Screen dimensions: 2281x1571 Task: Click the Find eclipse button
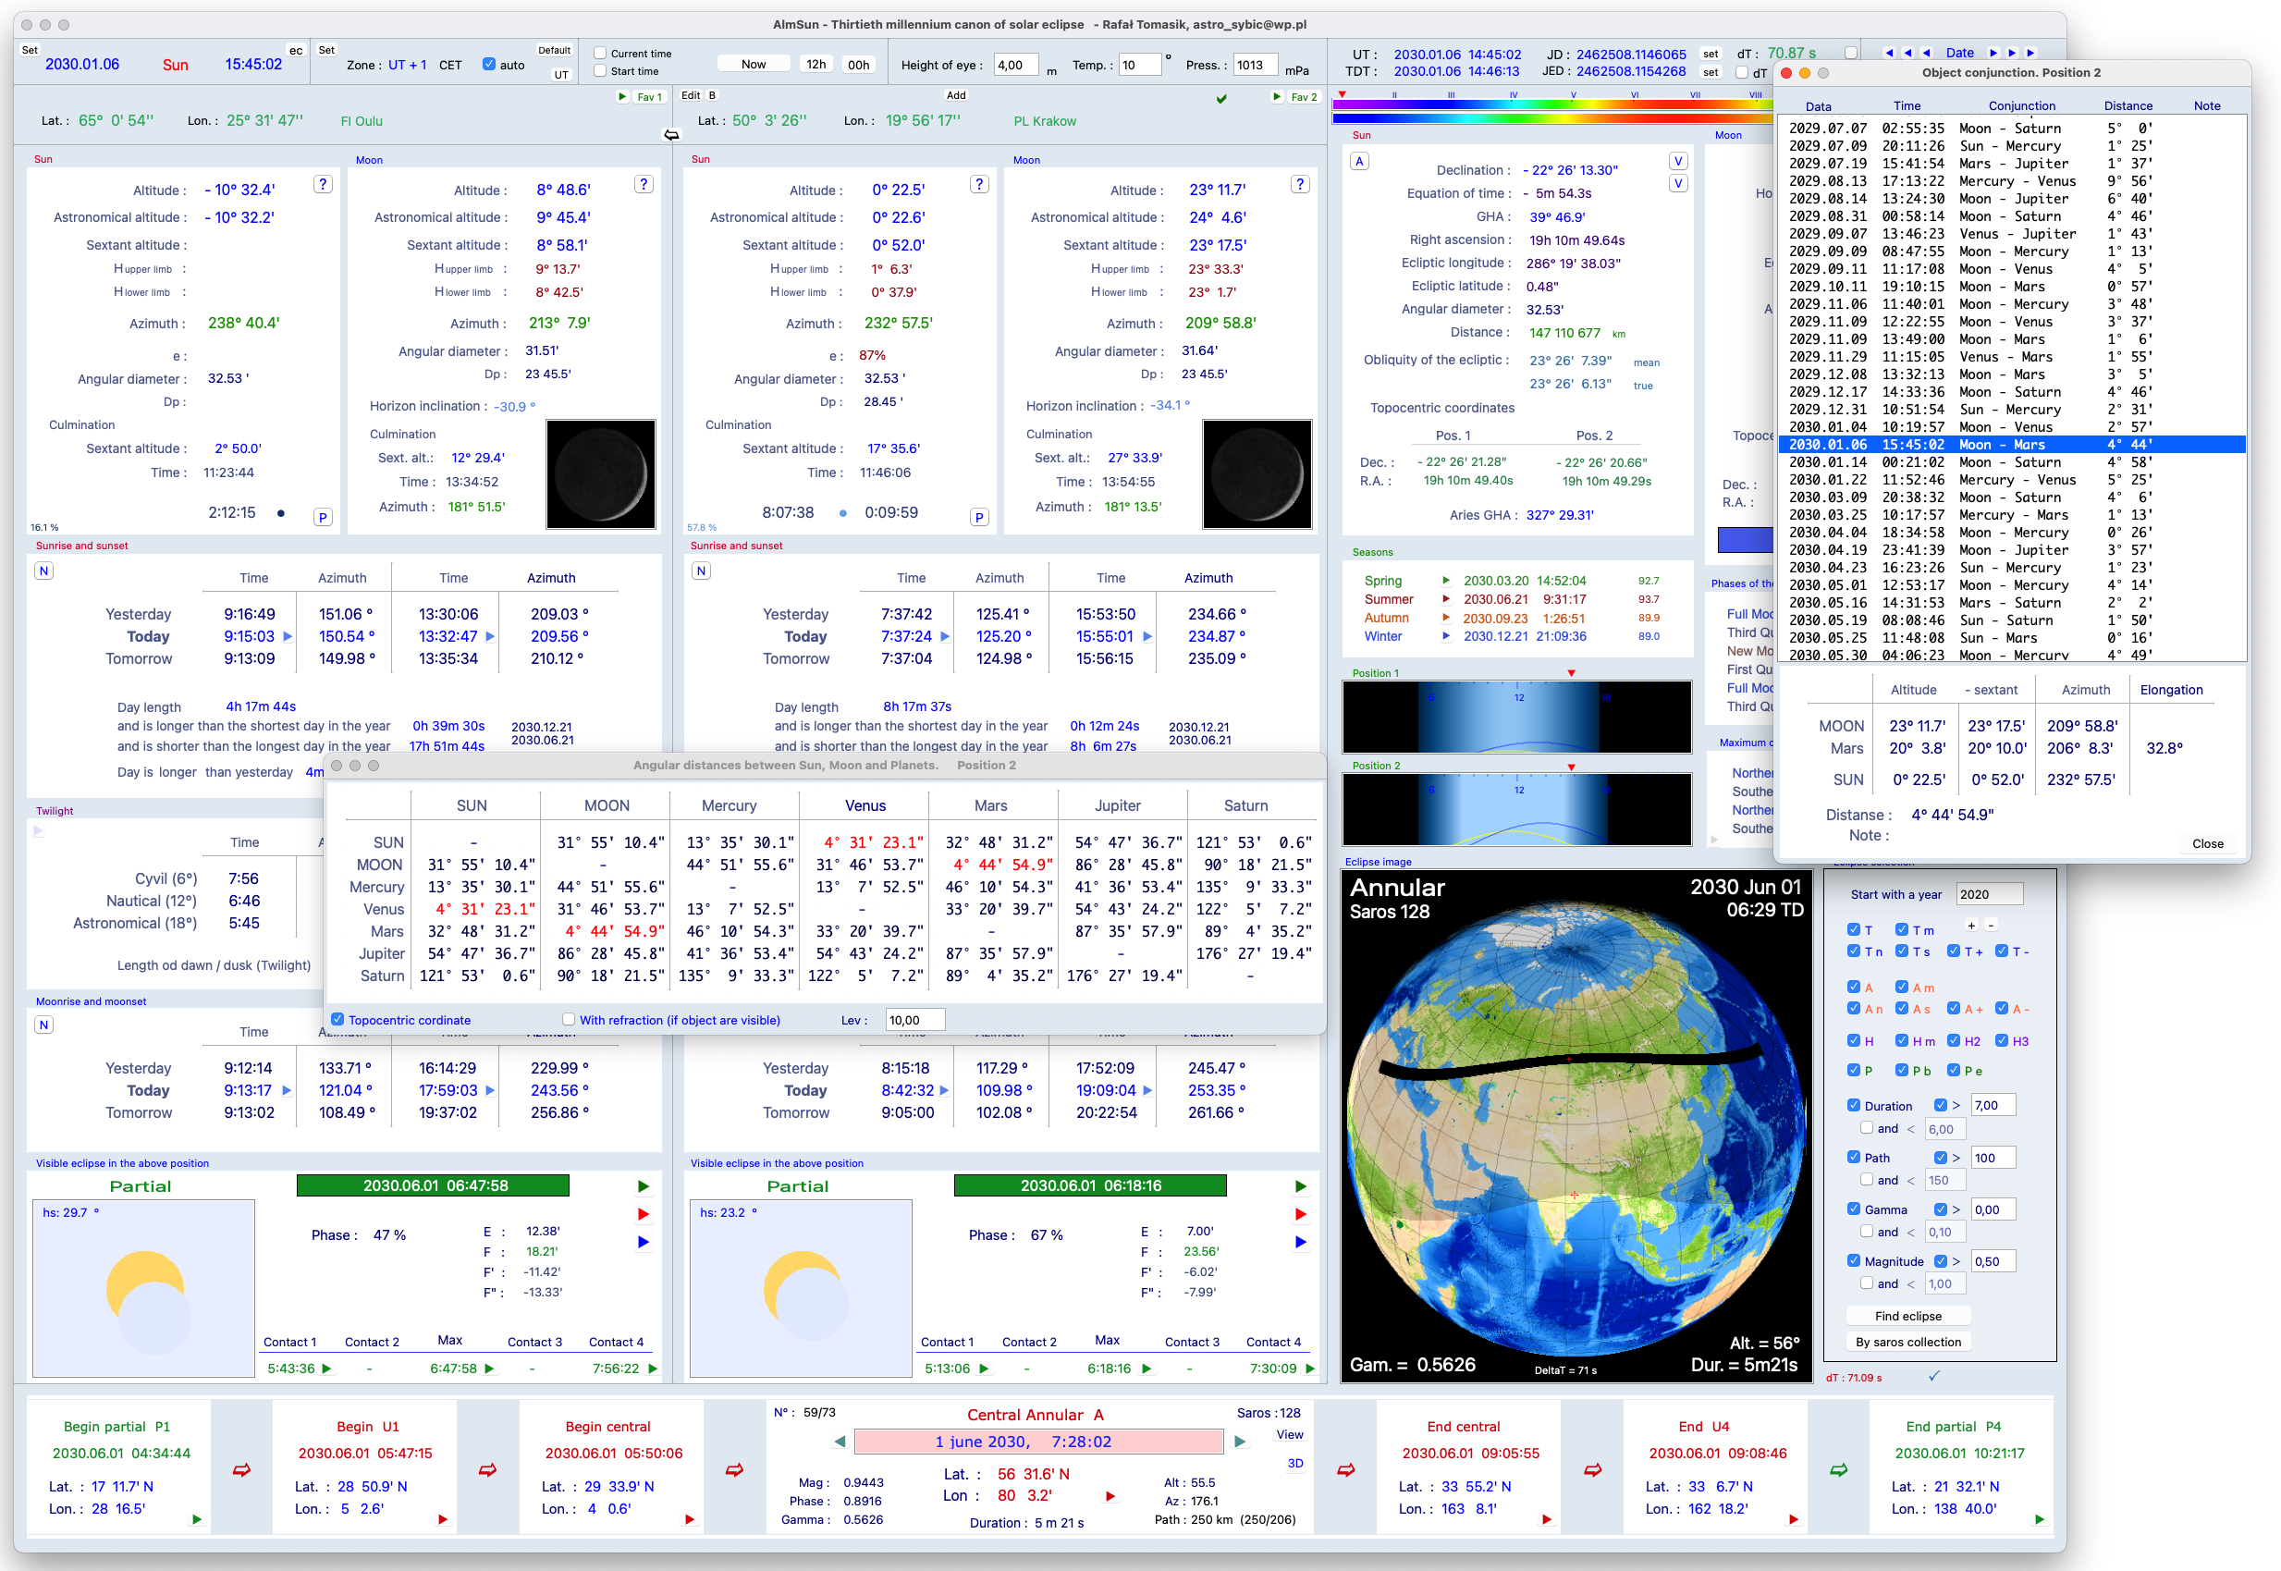coord(1908,1316)
